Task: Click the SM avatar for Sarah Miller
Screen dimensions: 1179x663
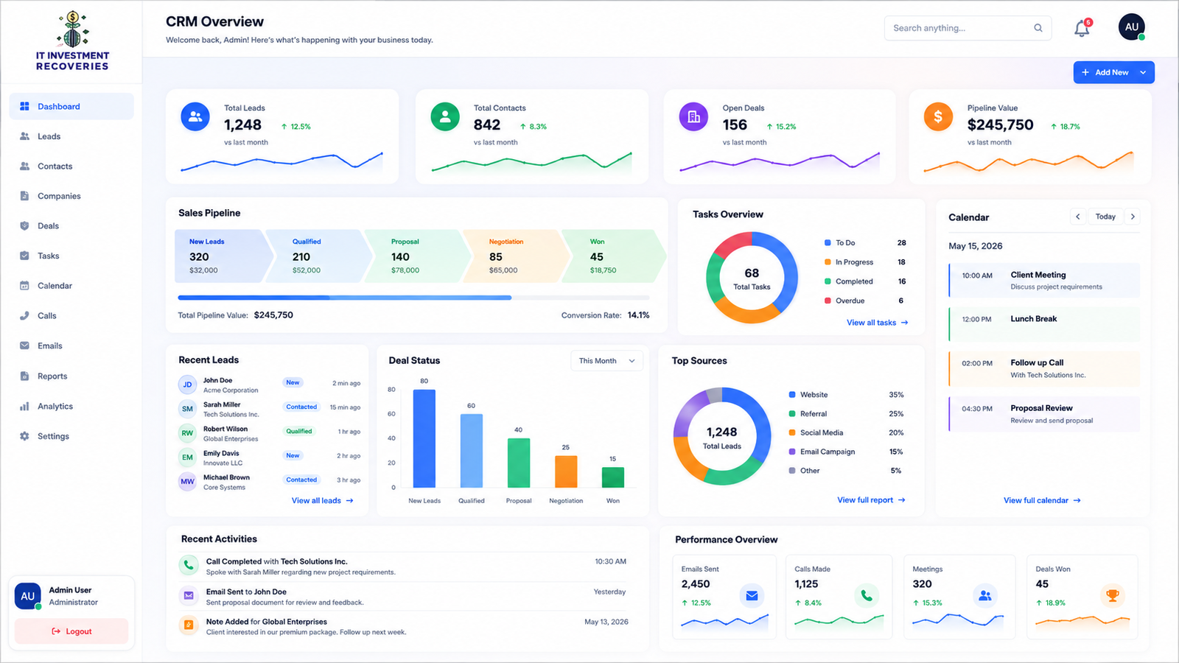Action: (x=187, y=409)
